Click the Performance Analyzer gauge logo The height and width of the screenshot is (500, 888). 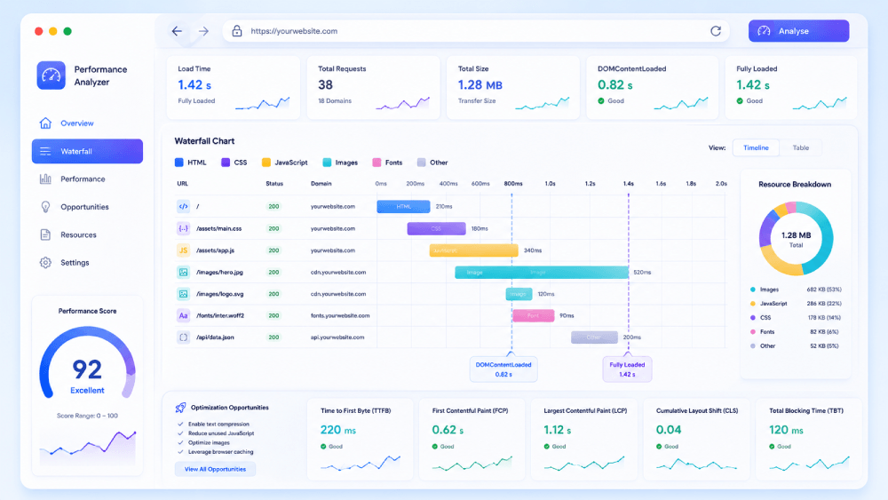coord(51,75)
